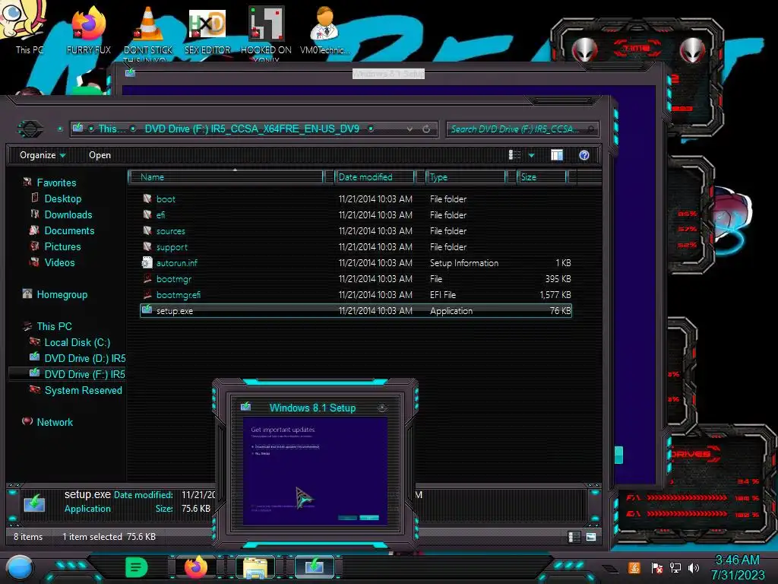Click the Start orb button
This screenshot has height=584, width=778.
click(x=20, y=568)
